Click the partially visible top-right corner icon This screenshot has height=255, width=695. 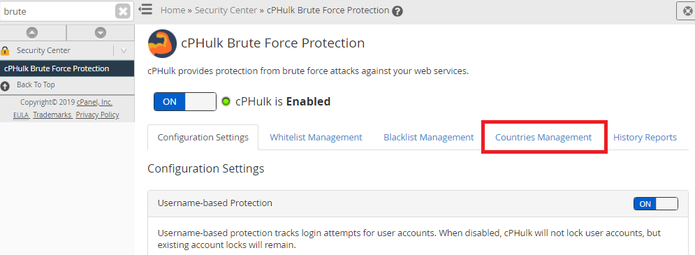[686, 11]
